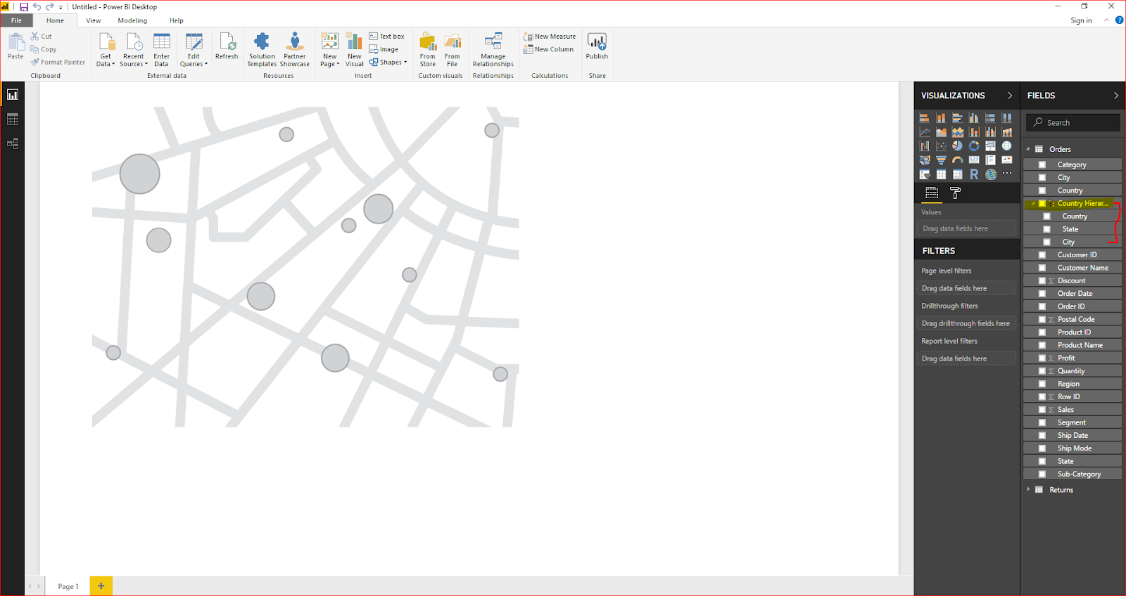Insert a Text box
1126x596 pixels.
coord(387,37)
